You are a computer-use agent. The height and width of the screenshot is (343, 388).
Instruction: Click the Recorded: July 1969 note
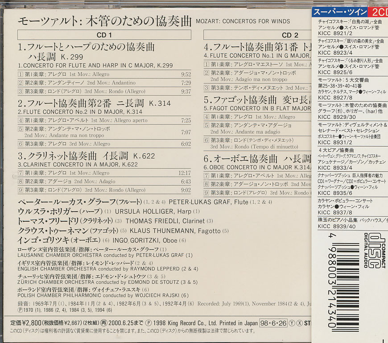tap(254, 304)
